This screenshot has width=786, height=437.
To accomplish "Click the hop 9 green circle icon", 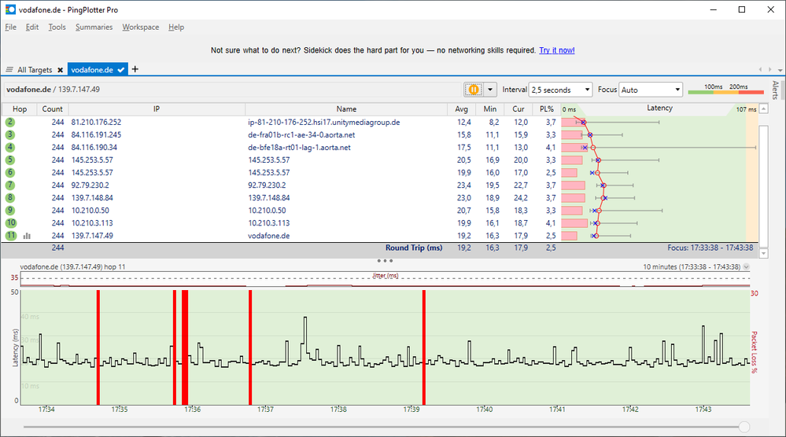I will [10, 210].
